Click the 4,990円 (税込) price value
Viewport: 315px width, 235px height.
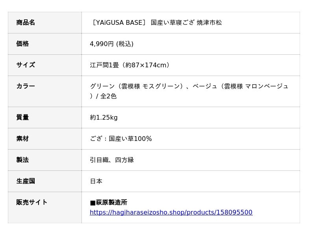[x=111, y=44]
